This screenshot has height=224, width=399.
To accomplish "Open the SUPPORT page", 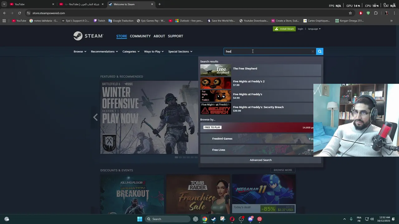I will click(175, 36).
